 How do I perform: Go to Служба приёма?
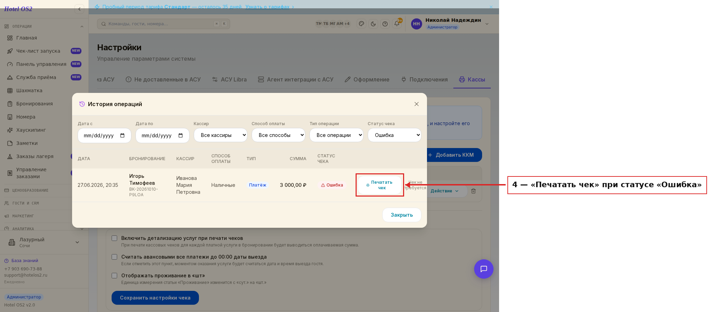point(44,77)
